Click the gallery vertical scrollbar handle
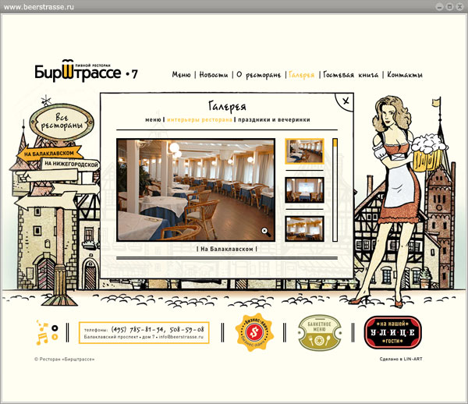The height and width of the screenshot is (404, 468). (335, 143)
